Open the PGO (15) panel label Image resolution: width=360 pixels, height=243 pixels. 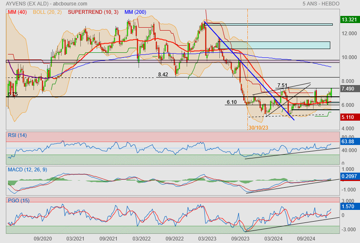click(19, 201)
